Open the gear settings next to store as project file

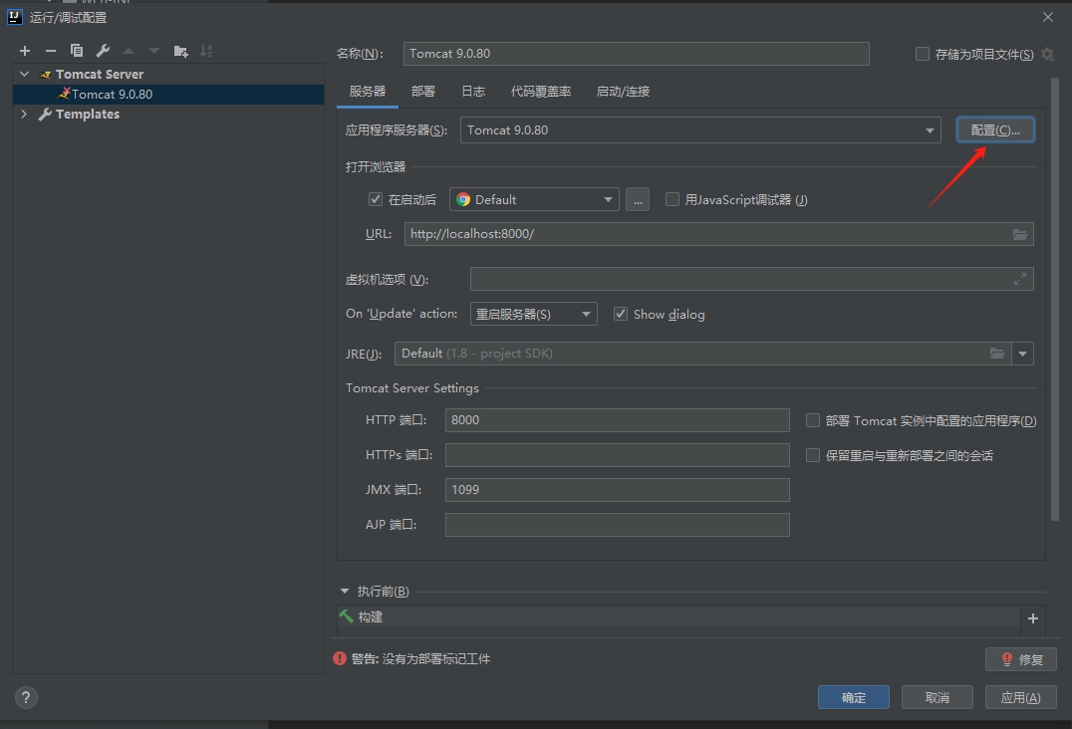tap(1047, 54)
